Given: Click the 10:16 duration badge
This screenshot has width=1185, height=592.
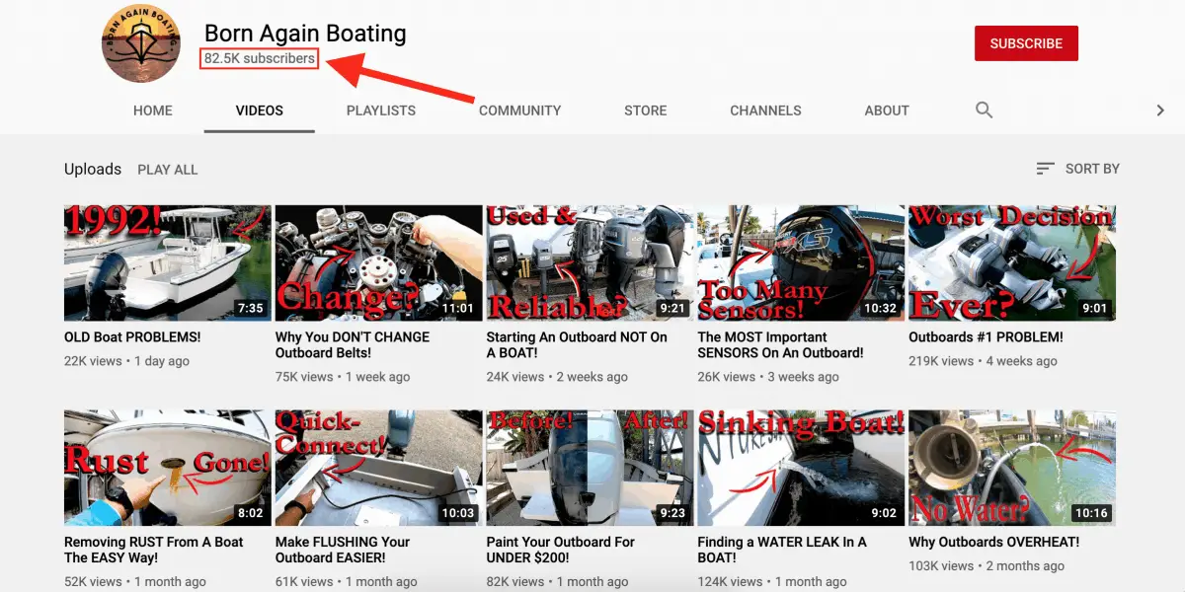Looking at the screenshot, I should click(1092, 513).
